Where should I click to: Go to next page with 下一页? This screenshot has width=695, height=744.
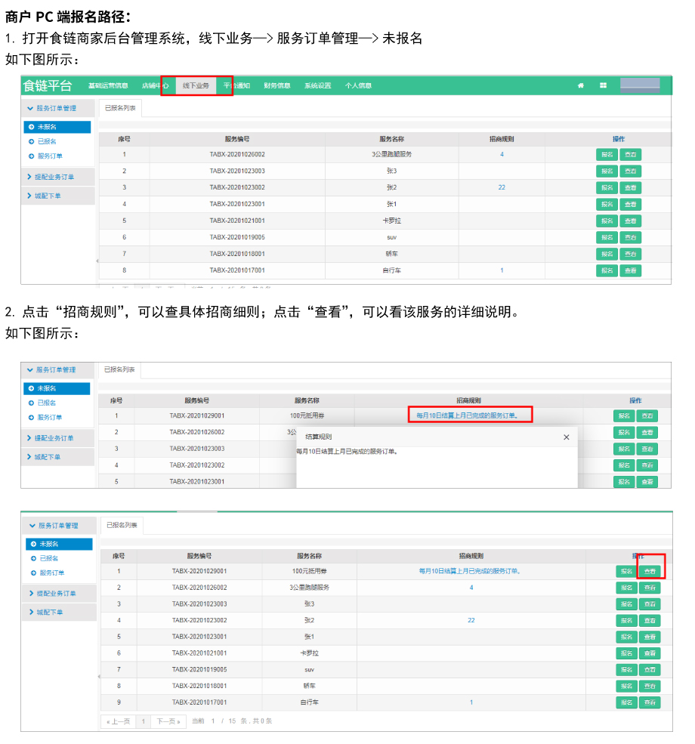point(168,721)
